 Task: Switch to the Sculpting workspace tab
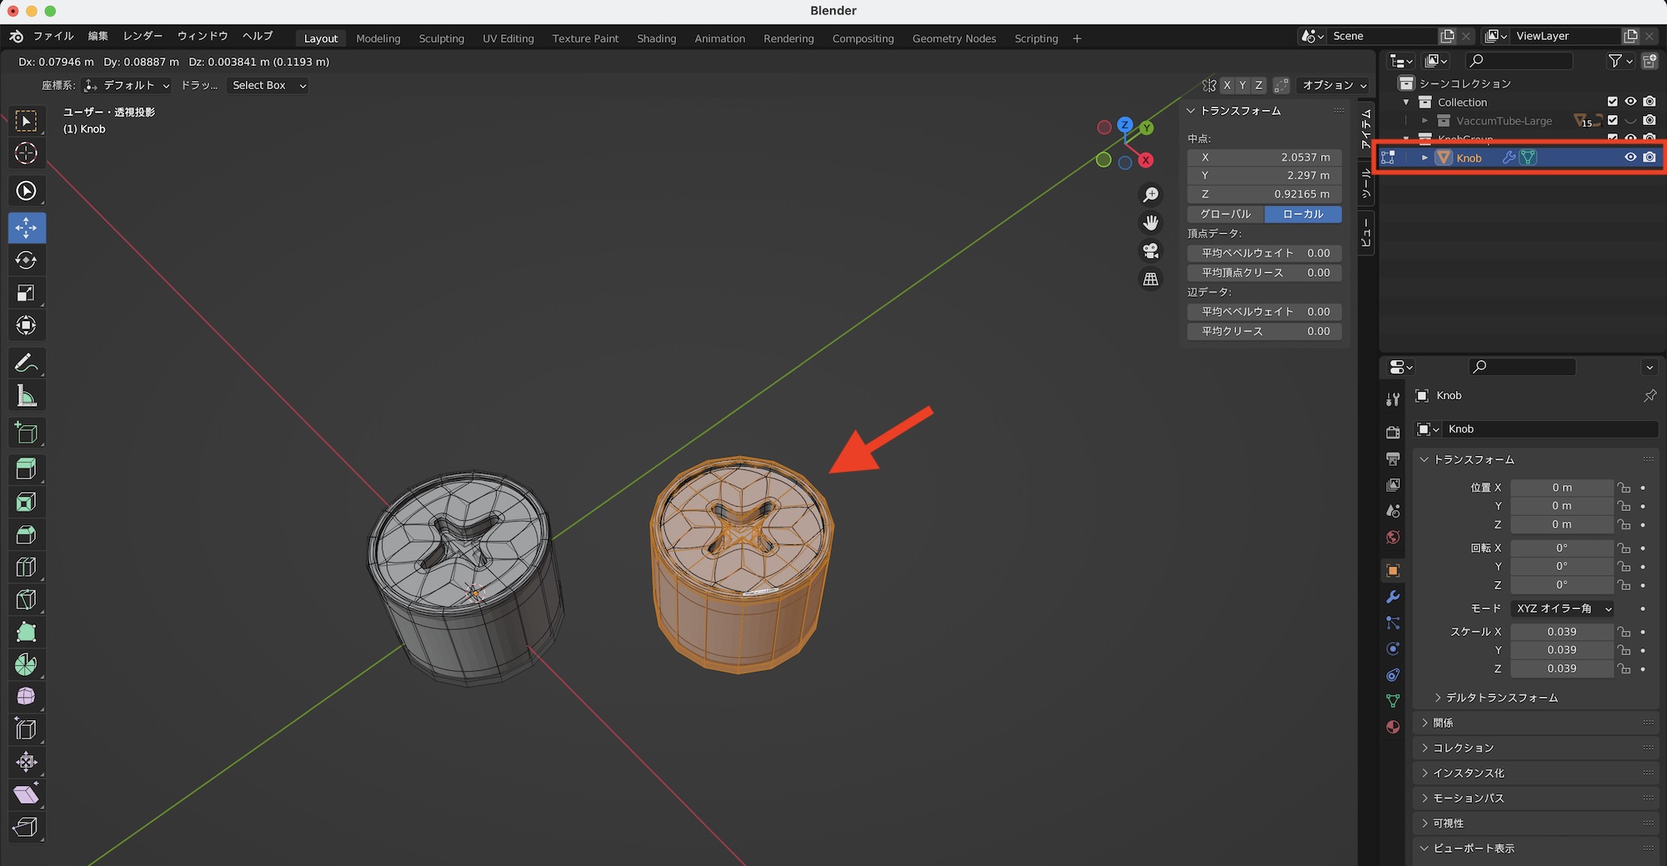click(x=441, y=38)
